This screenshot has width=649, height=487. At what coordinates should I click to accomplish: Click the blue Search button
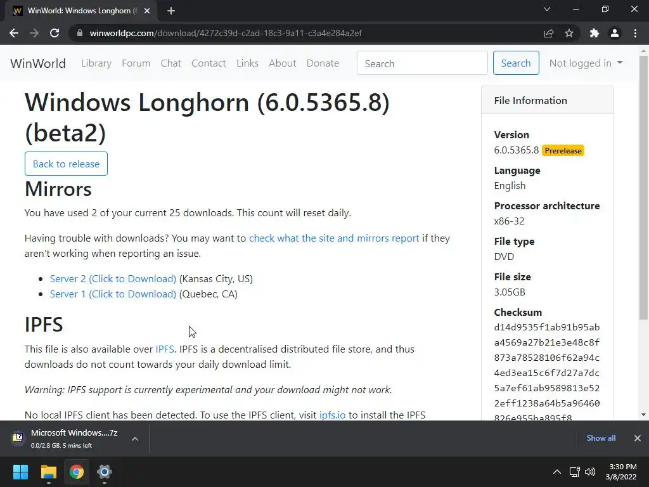click(x=516, y=63)
